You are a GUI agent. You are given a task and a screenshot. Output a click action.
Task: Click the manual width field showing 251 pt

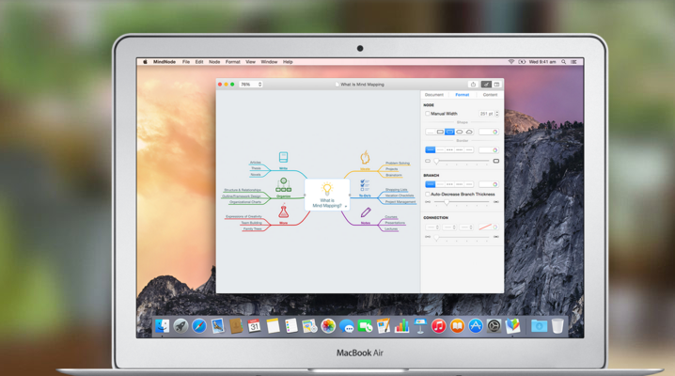486,114
